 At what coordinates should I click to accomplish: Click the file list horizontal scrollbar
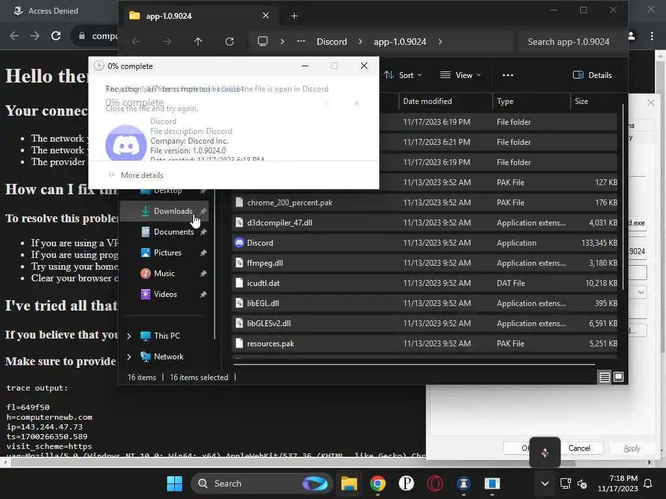pos(414,364)
